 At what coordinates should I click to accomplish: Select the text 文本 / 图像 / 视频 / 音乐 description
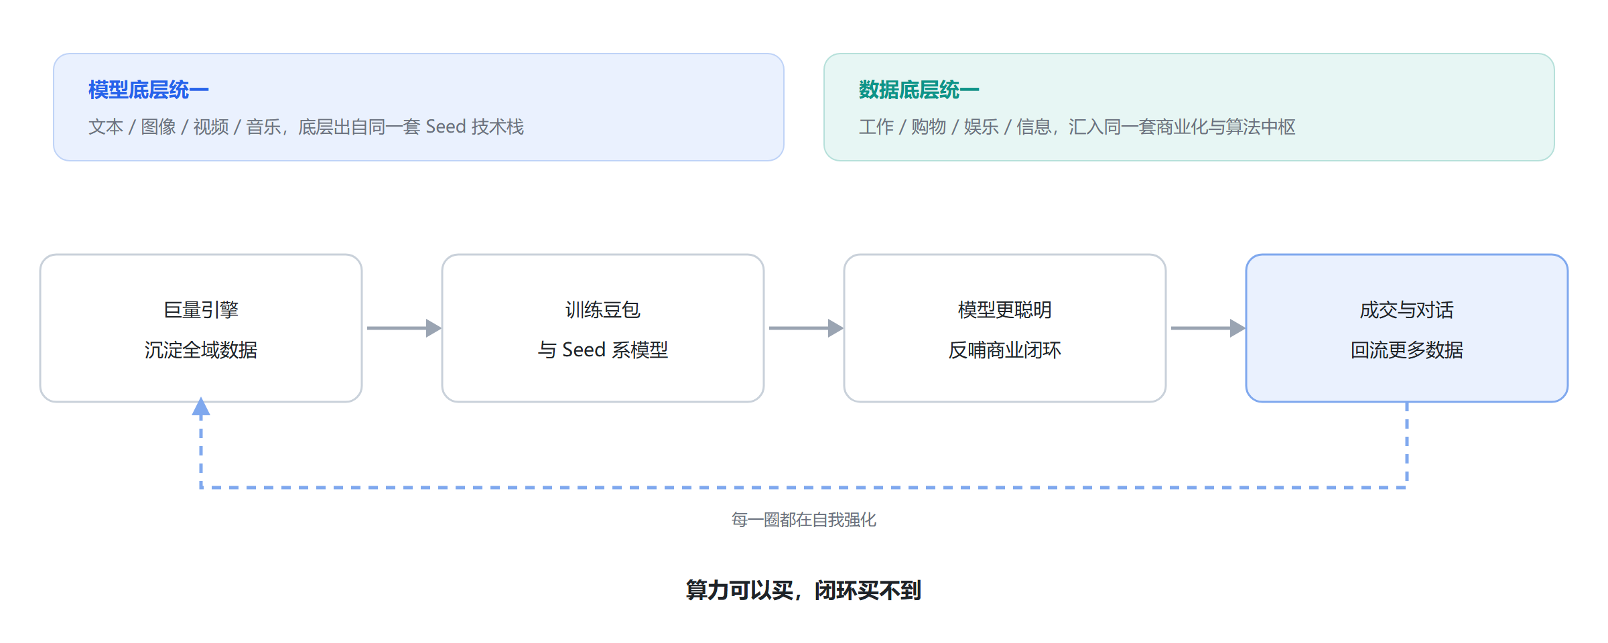pyautogui.click(x=306, y=127)
